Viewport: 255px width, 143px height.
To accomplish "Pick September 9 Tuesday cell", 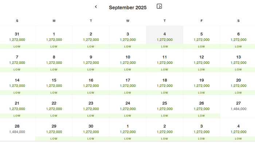I will (x=91, y=60).
